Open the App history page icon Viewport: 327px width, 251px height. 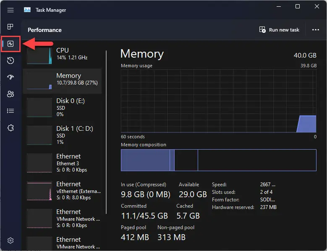coord(10,61)
